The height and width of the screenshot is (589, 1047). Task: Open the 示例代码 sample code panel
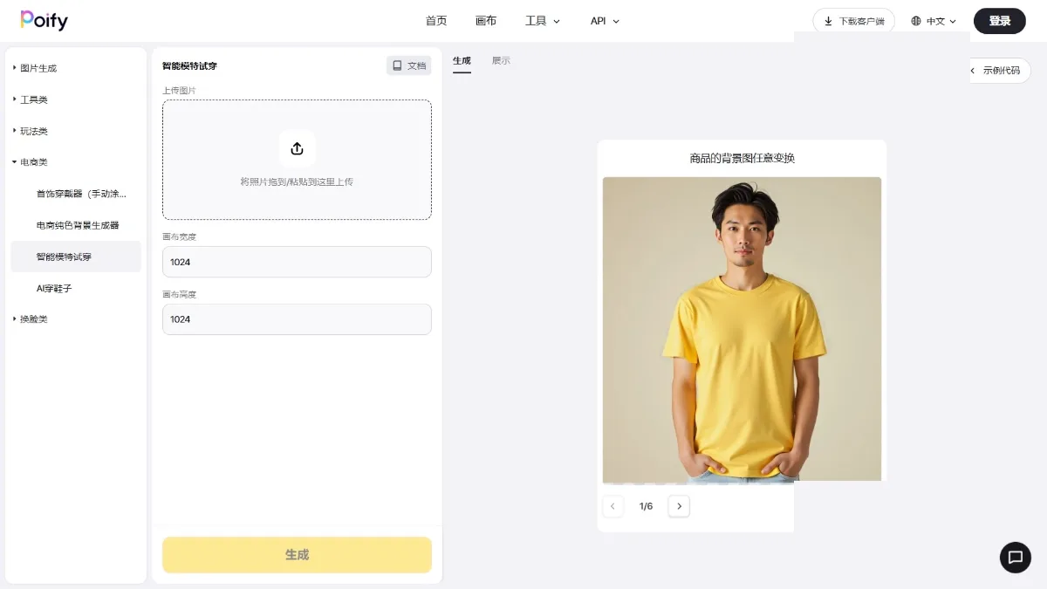tap(1001, 71)
